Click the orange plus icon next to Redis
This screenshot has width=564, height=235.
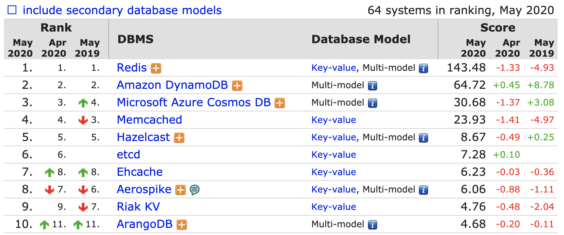click(x=156, y=68)
